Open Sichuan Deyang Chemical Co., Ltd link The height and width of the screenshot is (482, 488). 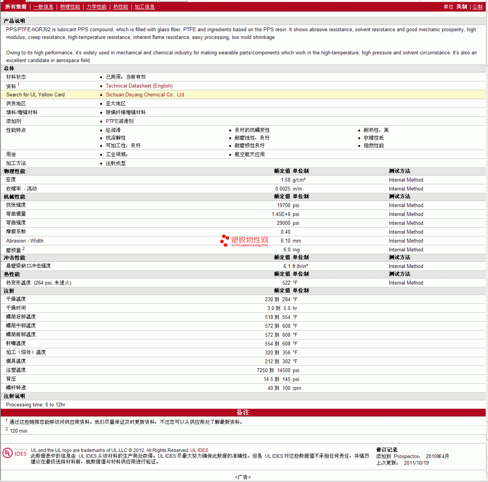point(145,95)
